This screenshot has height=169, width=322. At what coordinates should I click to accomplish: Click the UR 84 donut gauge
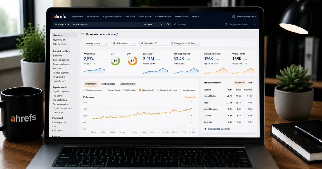tap(115, 61)
